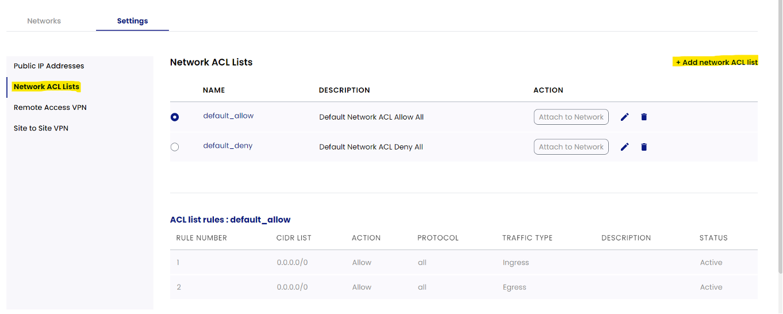Attach default_deny ACL to a network
783x314 pixels.
(571, 147)
